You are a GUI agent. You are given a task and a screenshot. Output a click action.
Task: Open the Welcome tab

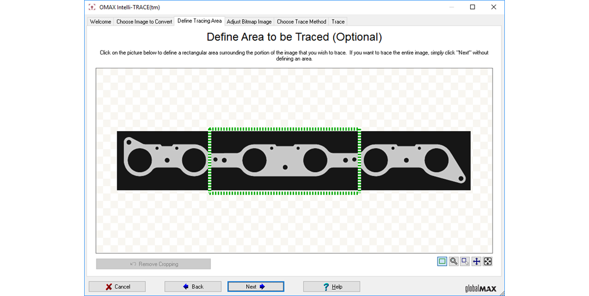point(100,22)
